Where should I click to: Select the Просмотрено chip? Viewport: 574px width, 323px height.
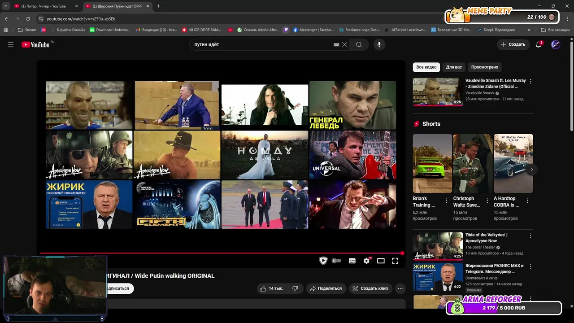485,67
